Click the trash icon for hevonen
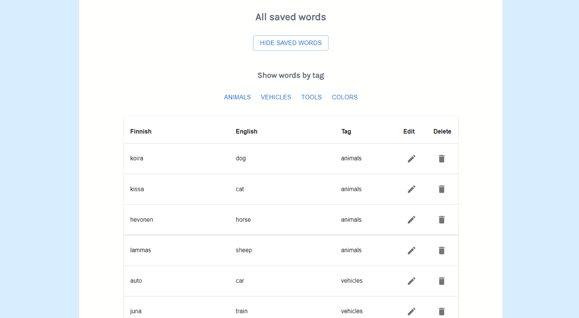The image size is (579, 318). (442, 220)
